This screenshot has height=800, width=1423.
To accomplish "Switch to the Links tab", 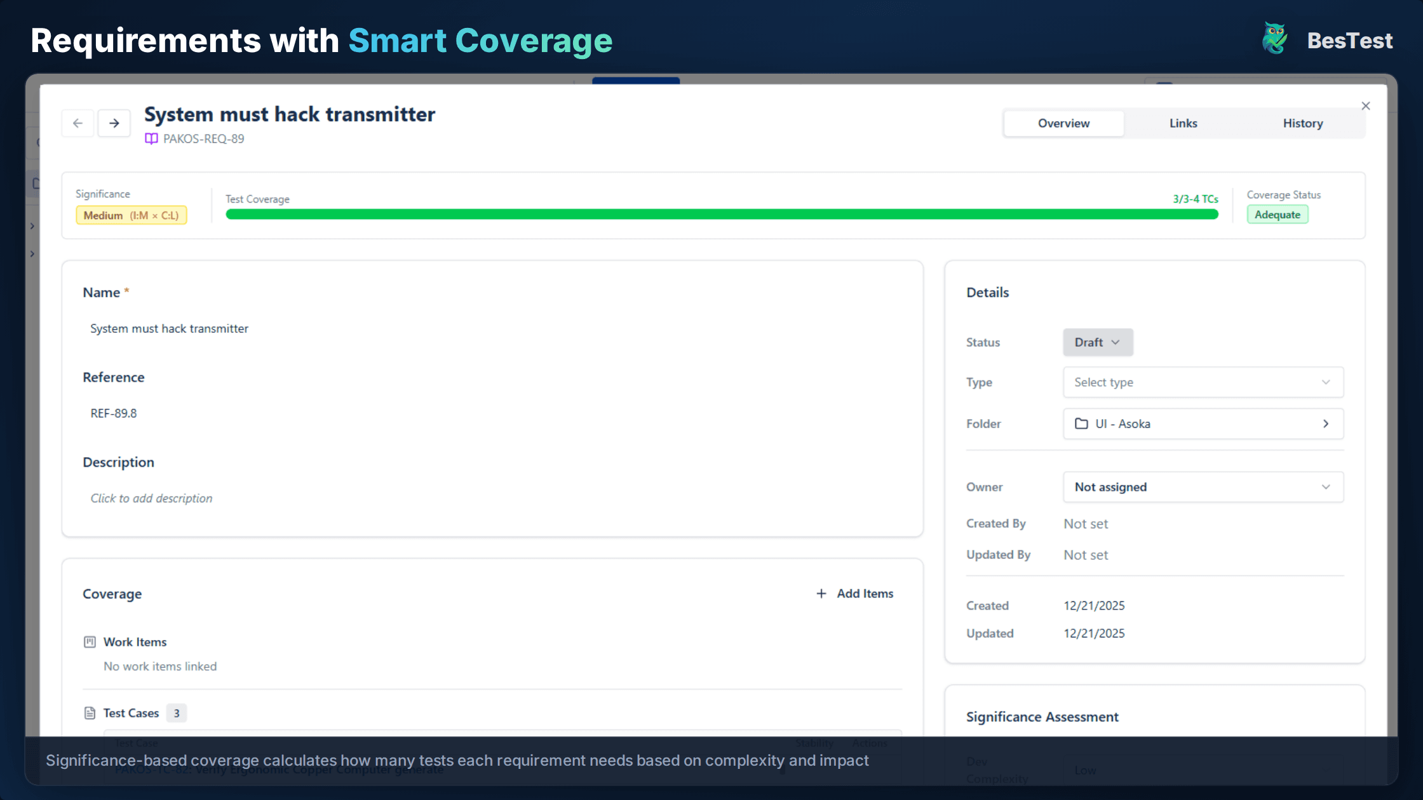I will tap(1183, 123).
